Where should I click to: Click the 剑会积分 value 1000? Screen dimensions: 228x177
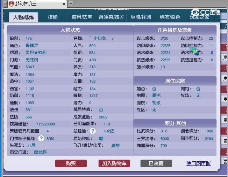click(x=209, y=131)
